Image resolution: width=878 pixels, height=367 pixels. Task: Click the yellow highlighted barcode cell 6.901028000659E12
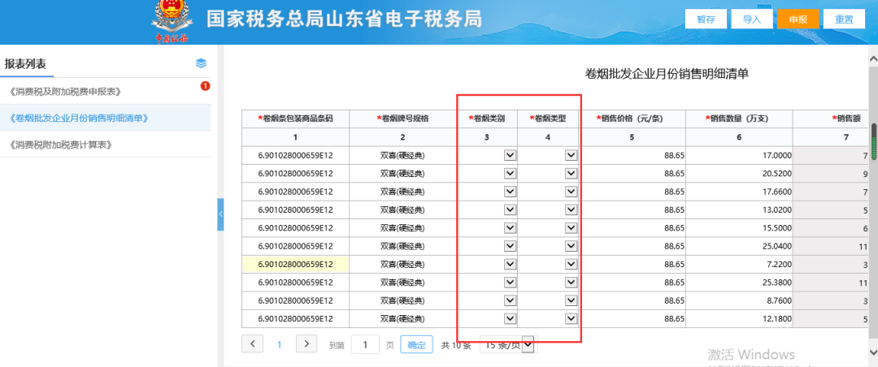295,264
